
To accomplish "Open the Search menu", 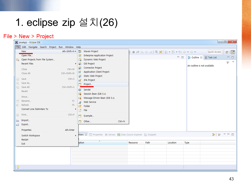I will coord(43,47).
